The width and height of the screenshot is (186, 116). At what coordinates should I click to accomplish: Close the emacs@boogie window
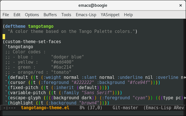[180, 5]
